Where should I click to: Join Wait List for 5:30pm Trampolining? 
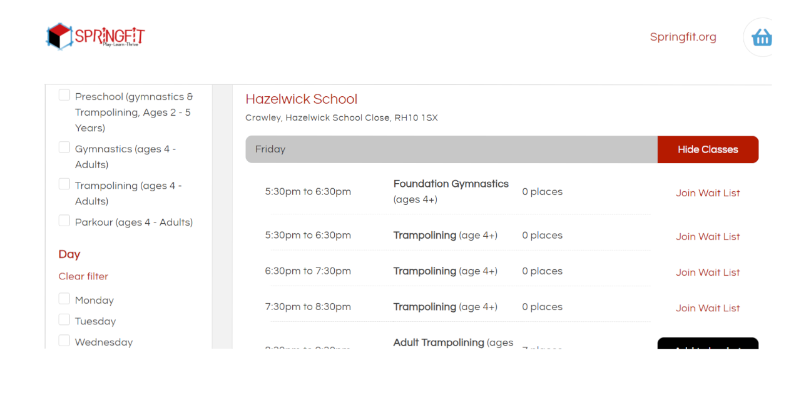pyautogui.click(x=708, y=237)
